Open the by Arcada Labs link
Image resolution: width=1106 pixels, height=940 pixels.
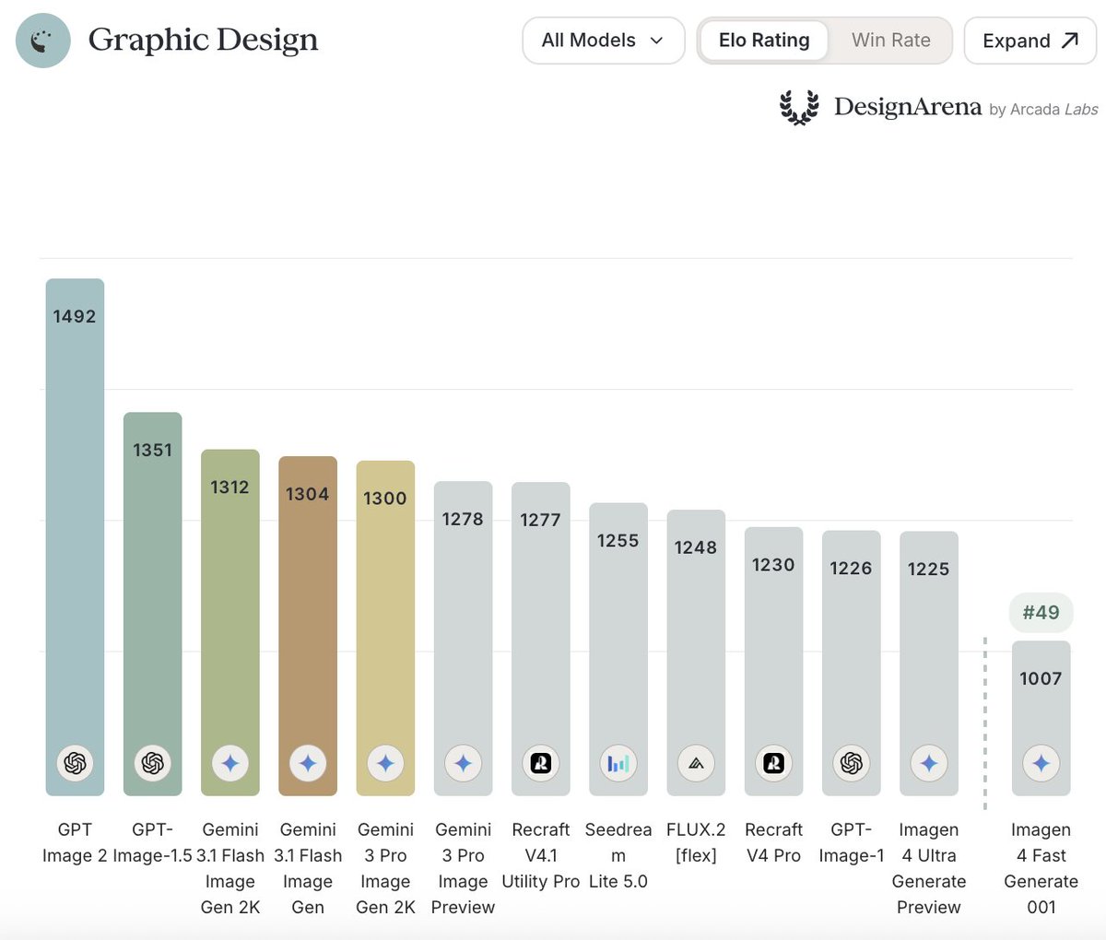(1043, 110)
